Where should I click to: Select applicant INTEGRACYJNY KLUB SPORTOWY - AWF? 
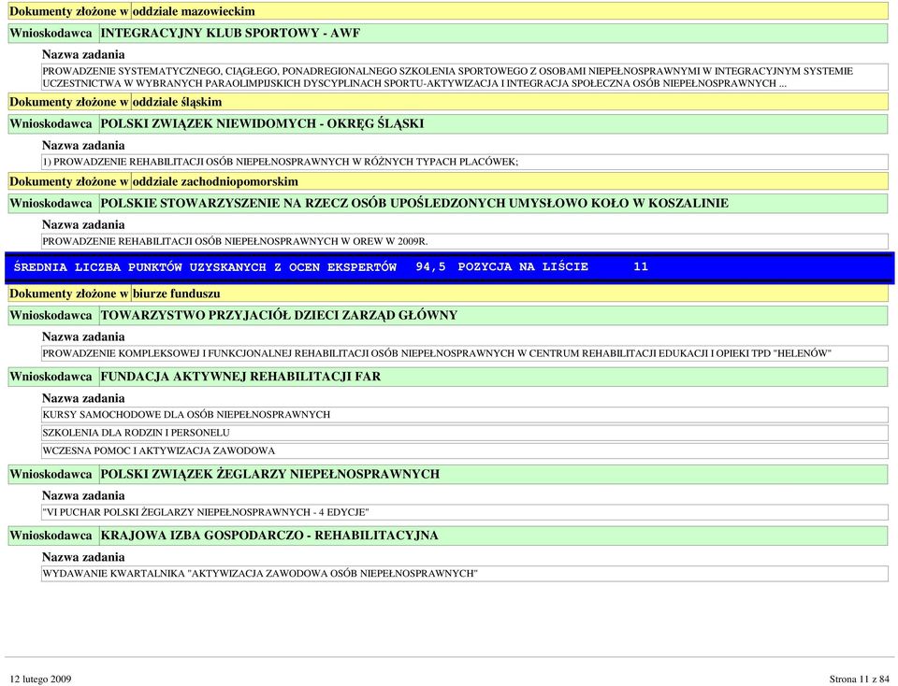(230, 34)
